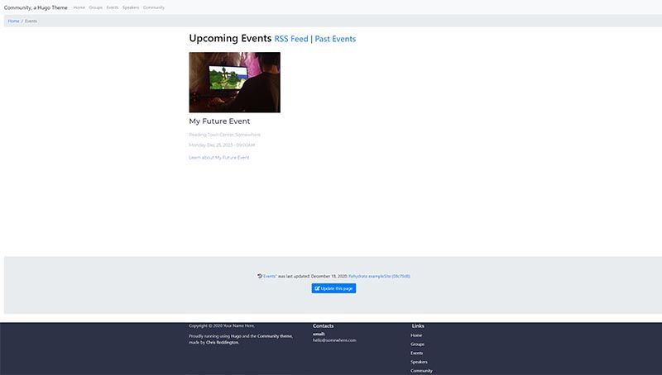Open Home in the footer Links list

[416, 335]
